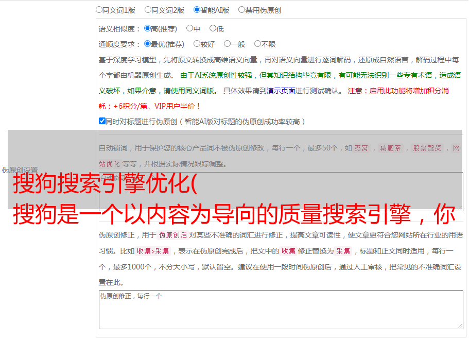The height and width of the screenshot is (339, 469).
Task: Click the 通顺度要求 label
Action: 119,45
